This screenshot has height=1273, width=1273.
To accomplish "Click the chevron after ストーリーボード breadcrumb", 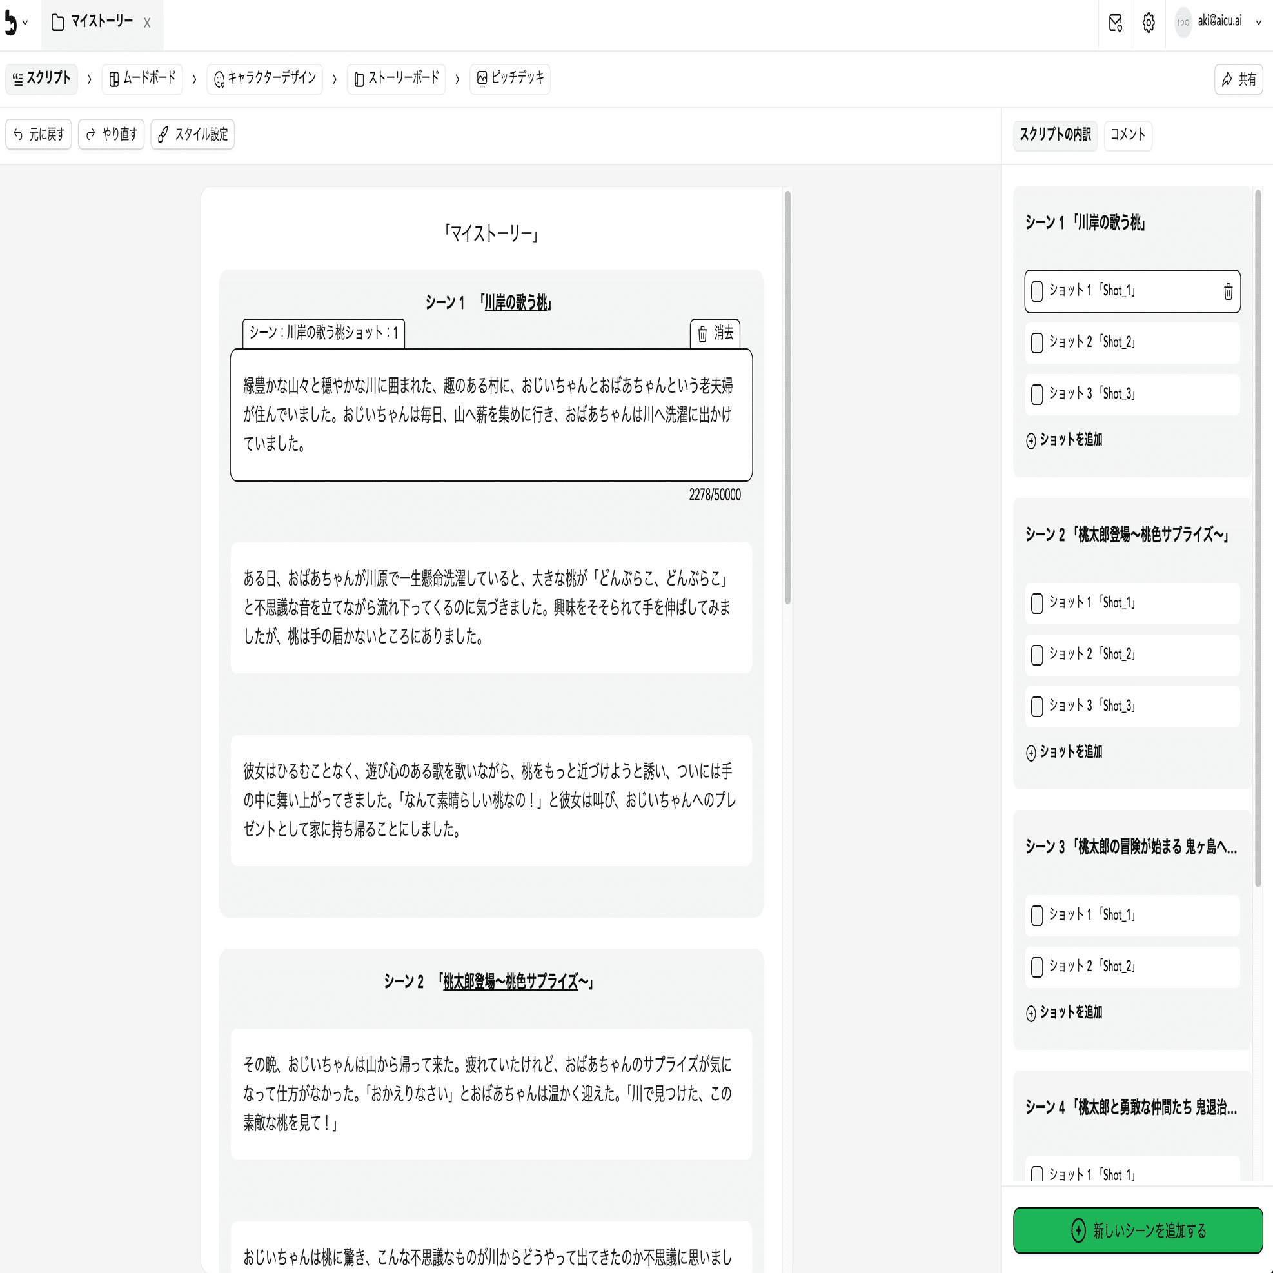I will coord(457,80).
